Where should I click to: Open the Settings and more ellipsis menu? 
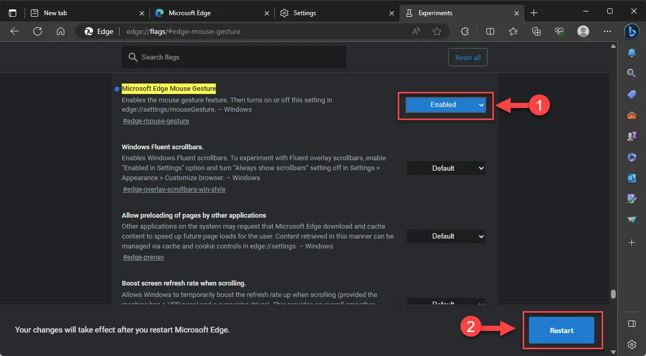click(607, 31)
